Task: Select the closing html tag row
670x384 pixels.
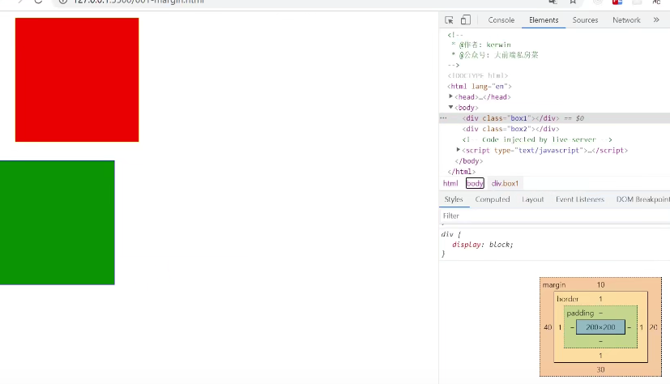Action: [555, 171]
